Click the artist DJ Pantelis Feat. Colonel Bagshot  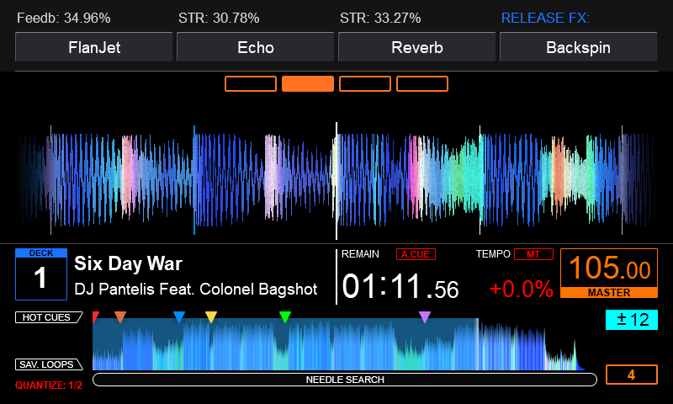coord(196,290)
